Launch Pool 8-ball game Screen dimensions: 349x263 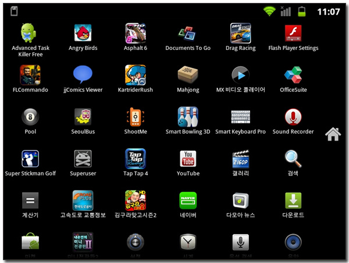coord(30,121)
